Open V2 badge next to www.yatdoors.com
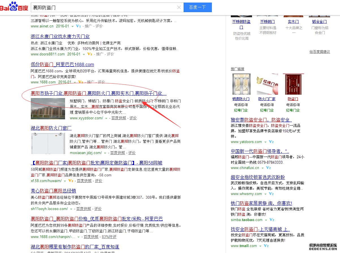The image size is (340, 253). coord(271,142)
